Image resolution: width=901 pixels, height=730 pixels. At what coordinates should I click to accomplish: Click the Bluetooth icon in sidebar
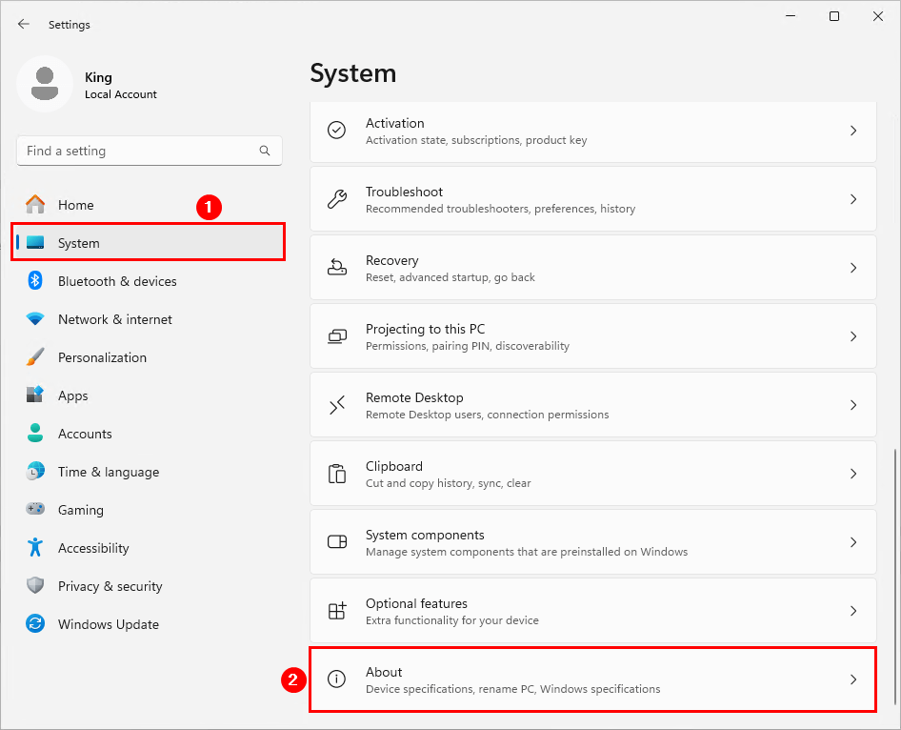coord(35,281)
